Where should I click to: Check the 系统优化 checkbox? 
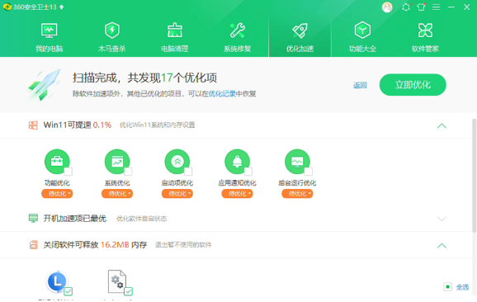[128, 172]
